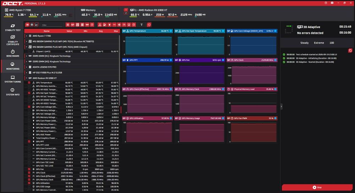Open System Info in the sidebar
The image size is (355, 193).
click(13, 92)
